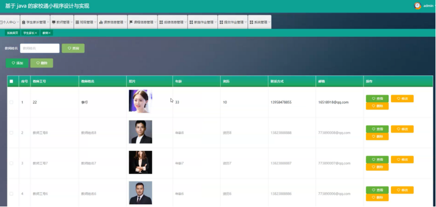Viewport: 436px width, 207px height.
Task: Open 李行's photo thumbnail
Action: click(x=140, y=101)
